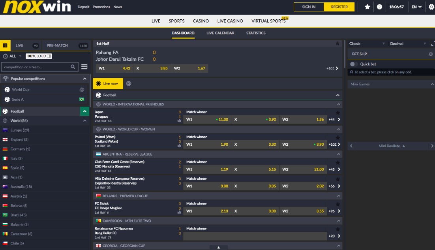
Task: Open the hamburger filter menu beside search
Action: 84,67
